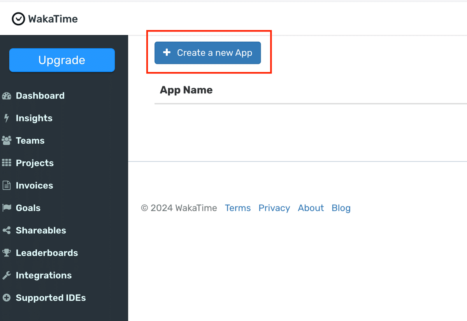This screenshot has width=467, height=321.
Task: Select the Goals flag icon
Action: coord(7,208)
